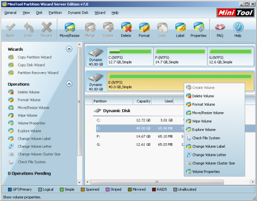
Task: Select the F:(NTFS) 14.7 GB volume block
Action: 180,56
